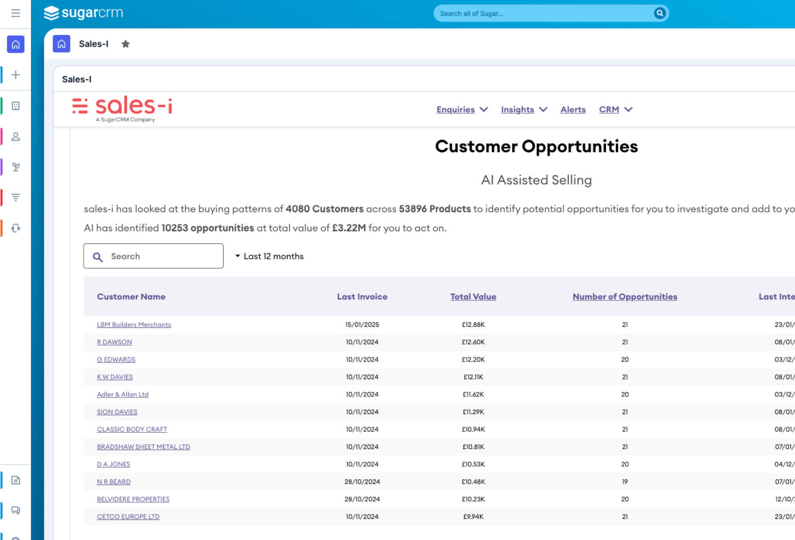Open the Accounts building icon in sidebar

coord(15,106)
